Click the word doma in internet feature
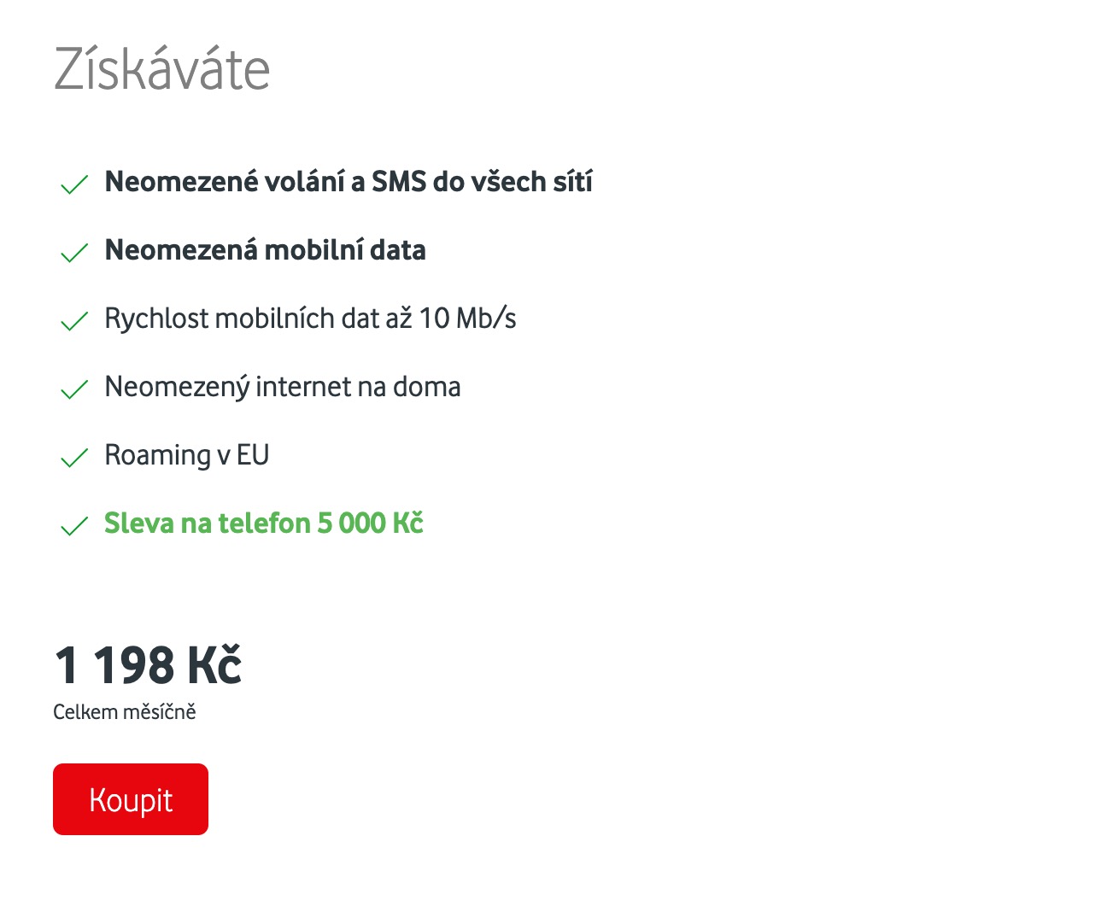1119x912 pixels. tap(426, 387)
